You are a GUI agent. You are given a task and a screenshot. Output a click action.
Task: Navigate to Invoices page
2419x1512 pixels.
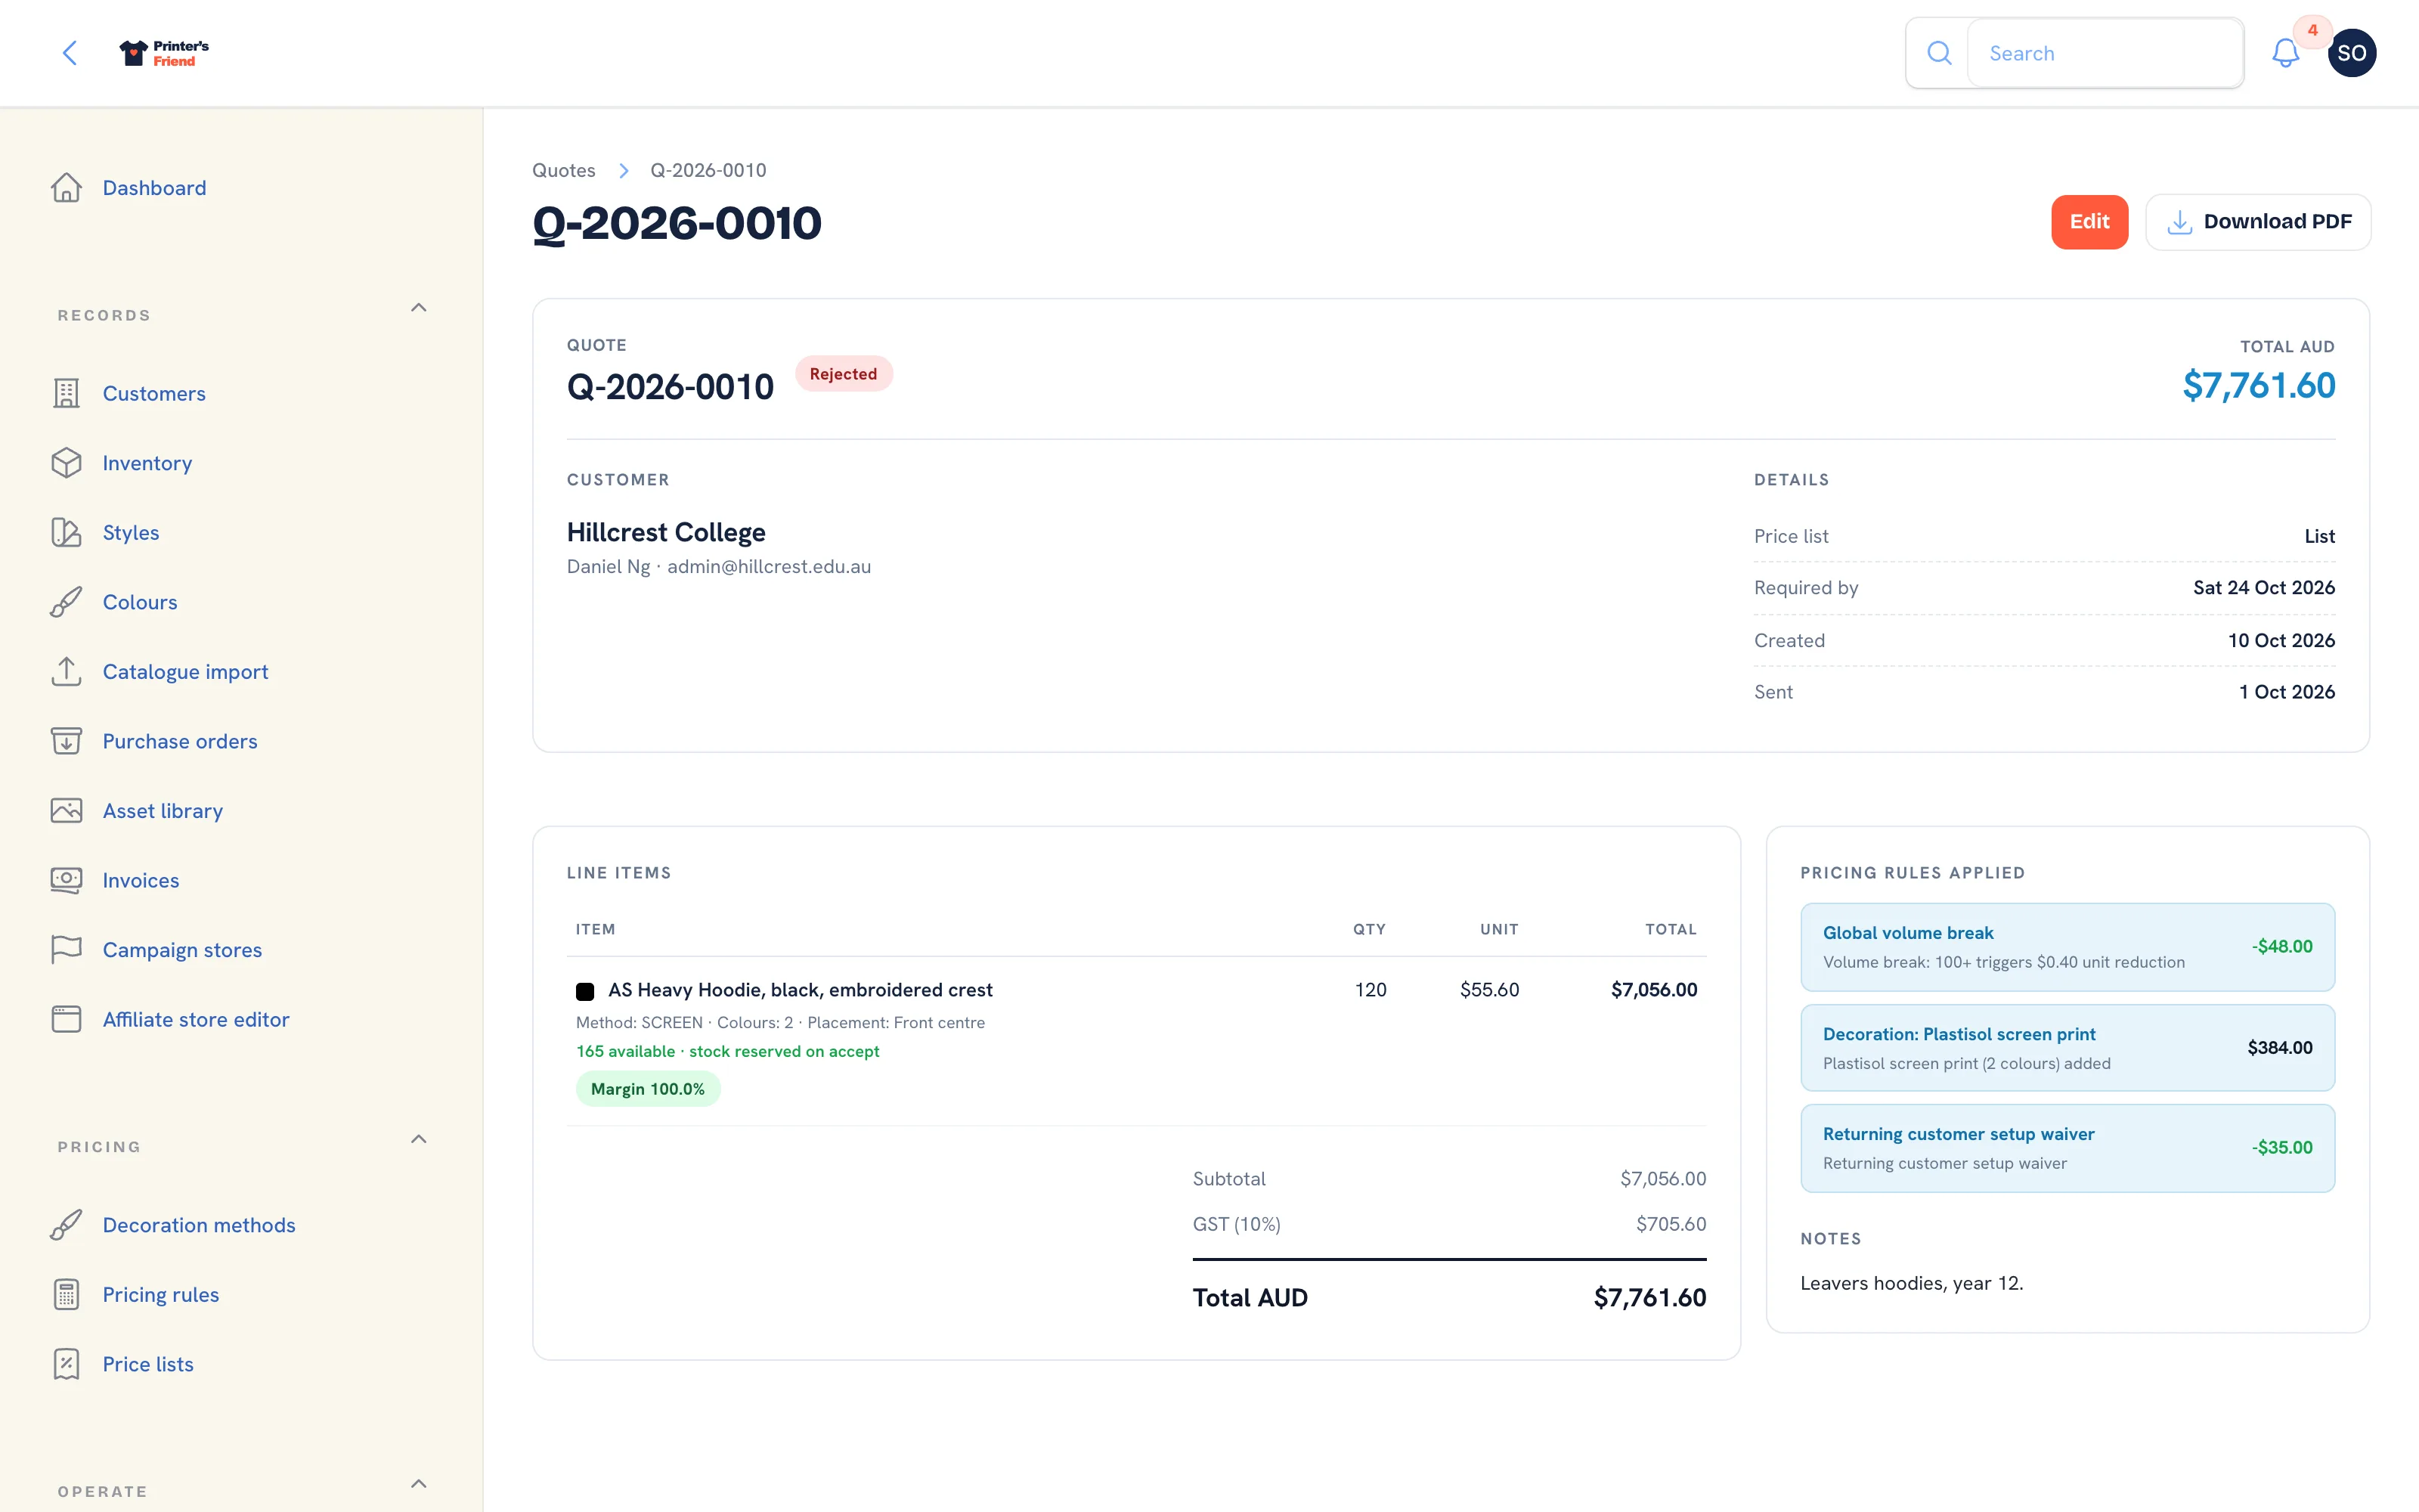pyautogui.click(x=141, y=880)
